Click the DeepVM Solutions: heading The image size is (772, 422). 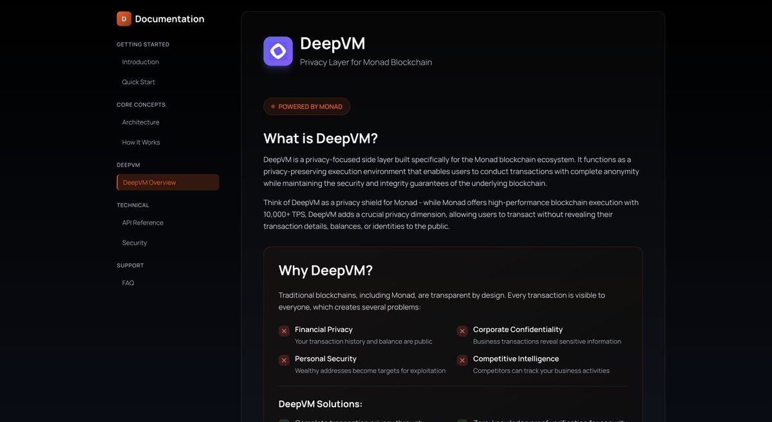pos(320,404)
